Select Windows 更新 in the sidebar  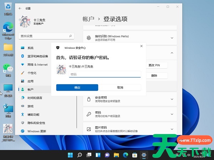(x=37, y=131)
